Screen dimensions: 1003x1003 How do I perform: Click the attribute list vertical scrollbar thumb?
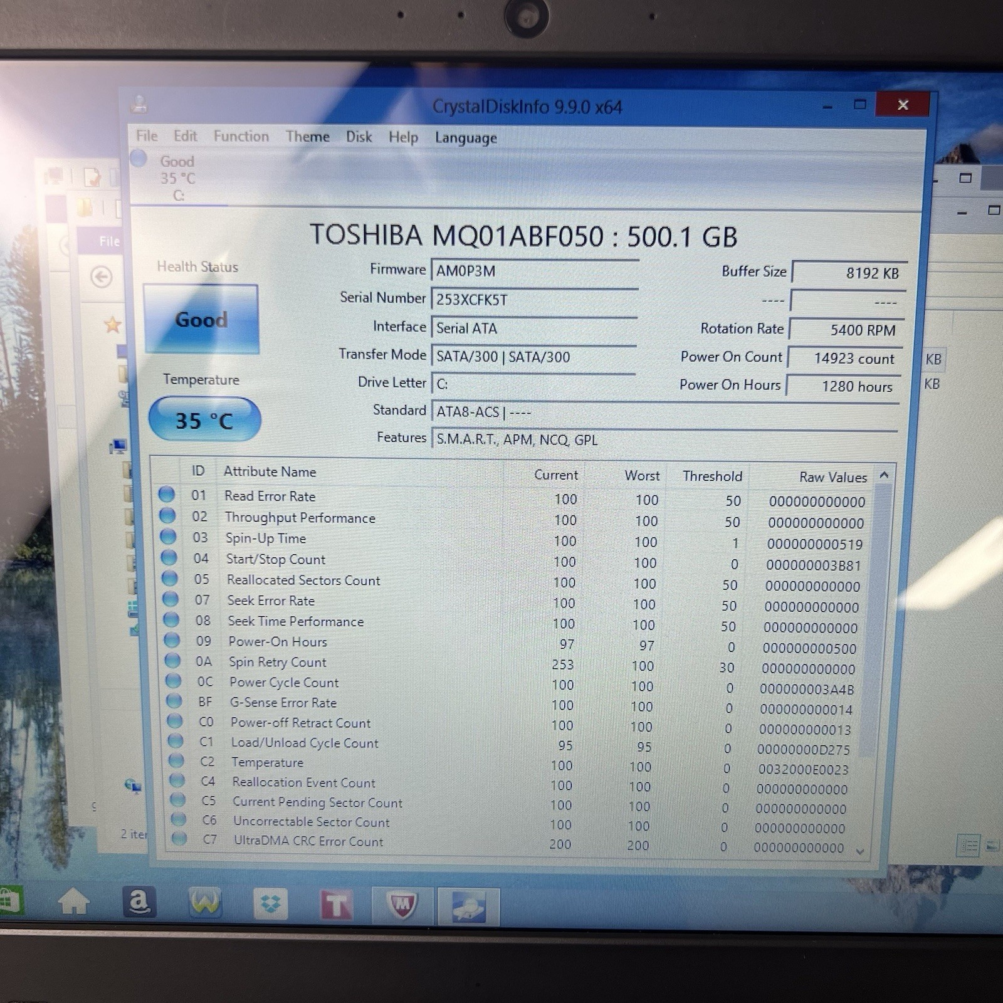point(876,621)
